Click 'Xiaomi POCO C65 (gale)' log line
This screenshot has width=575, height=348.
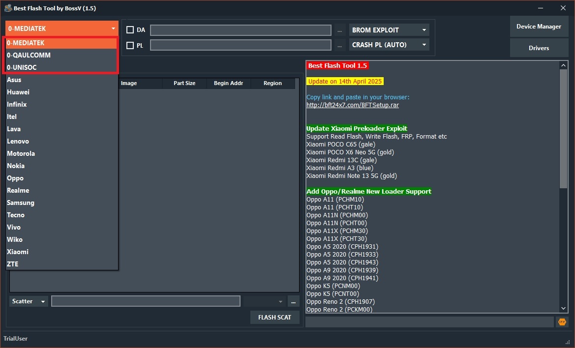pos(341,145)
